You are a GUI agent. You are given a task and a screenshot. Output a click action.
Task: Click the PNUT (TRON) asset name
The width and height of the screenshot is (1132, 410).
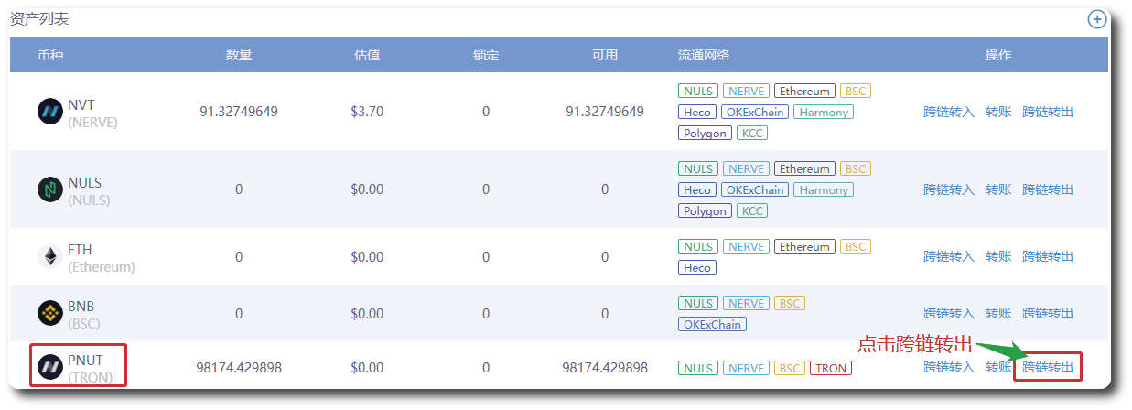pyautogui.click(x=90, y=369)
